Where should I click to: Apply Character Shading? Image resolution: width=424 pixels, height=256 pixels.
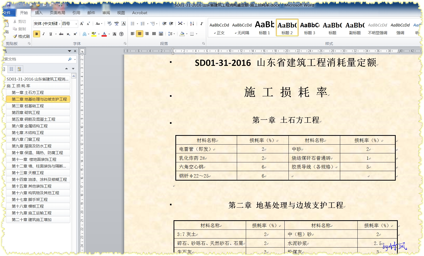click(x=114, y=34)
